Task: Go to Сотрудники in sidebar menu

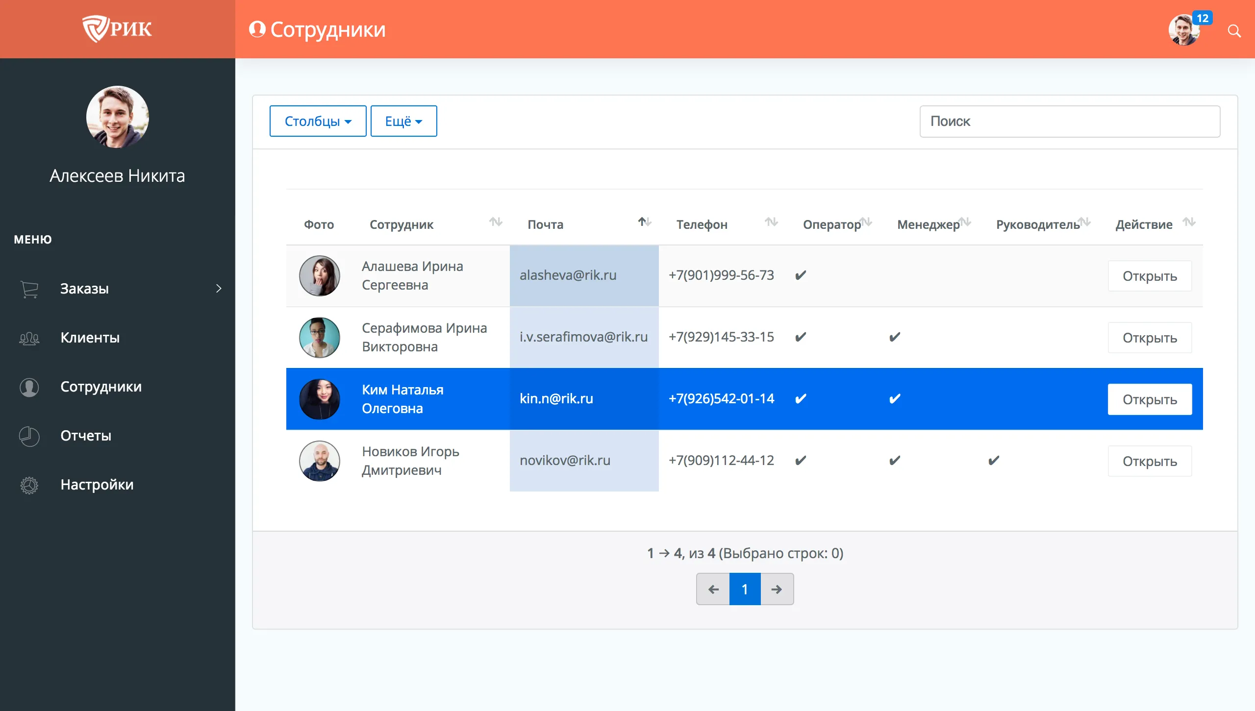Action: tap(100, 387)
